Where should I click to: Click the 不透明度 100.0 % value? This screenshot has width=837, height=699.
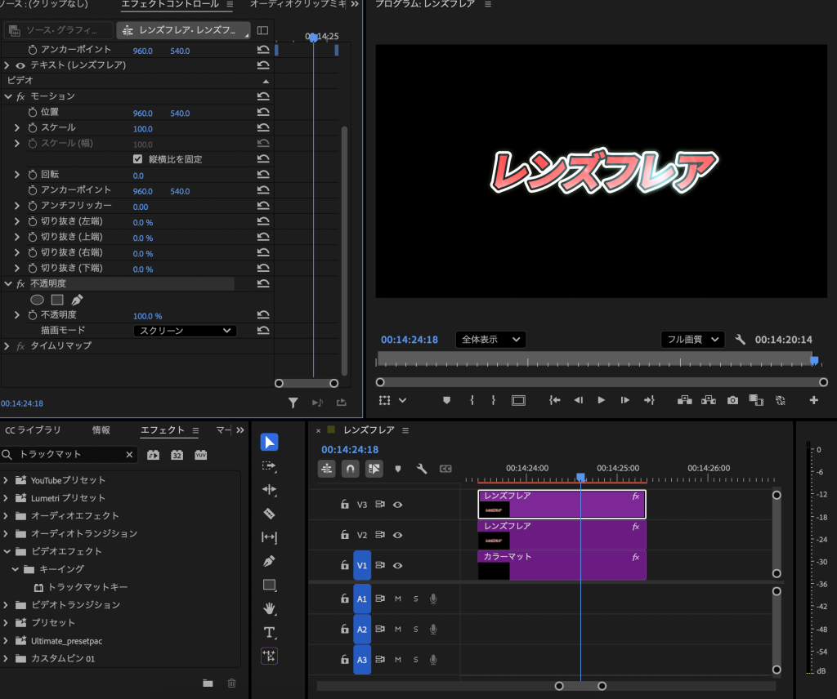pos(147,316)
